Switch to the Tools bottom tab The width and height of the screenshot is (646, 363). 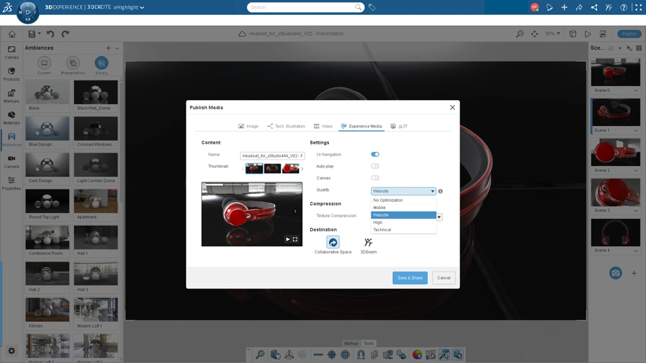pyautogui.click(x=369, y=344)
